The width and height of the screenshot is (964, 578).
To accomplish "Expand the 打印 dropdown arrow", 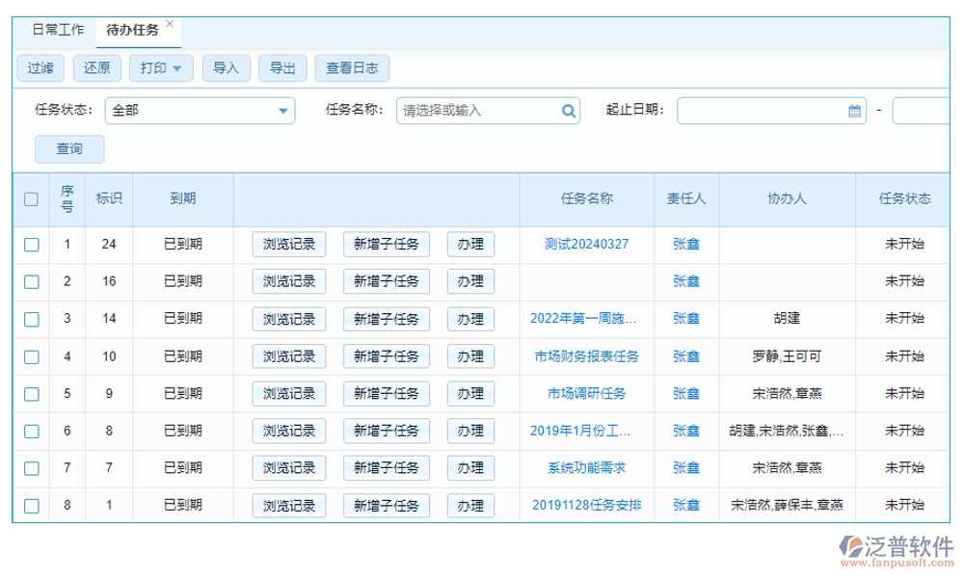I will click(175, 67).
